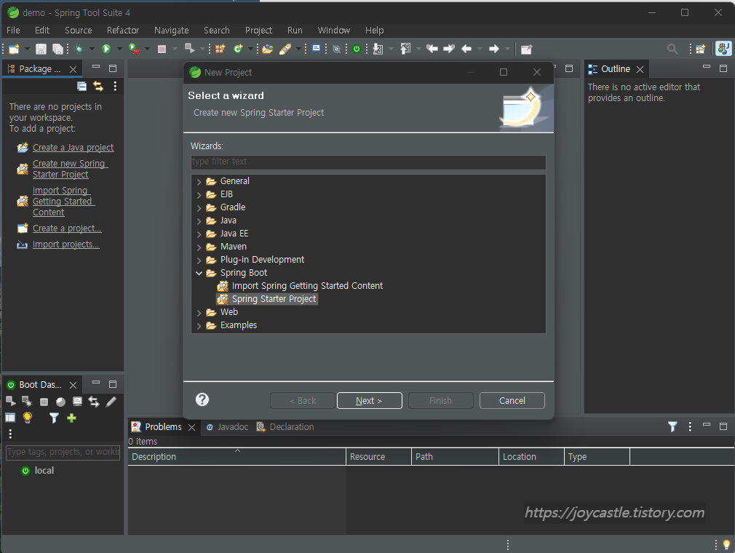
Task: Click the green Run button in toolbar
Action: 106,49
